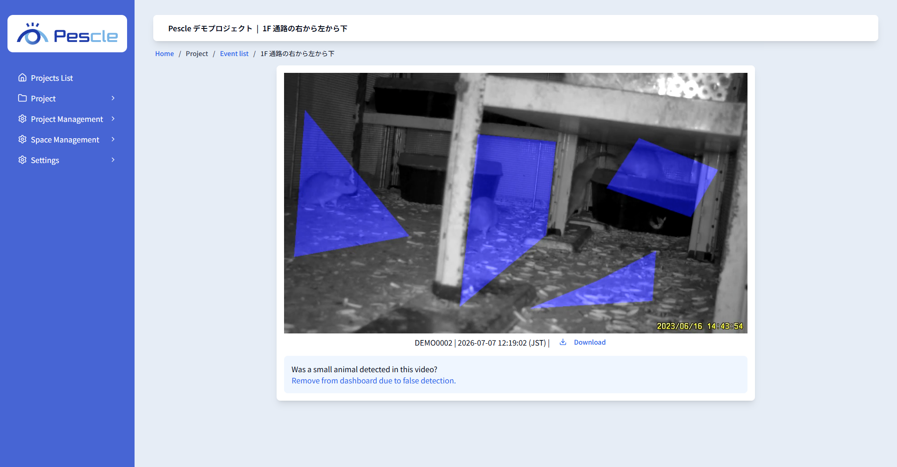Expand the Space Management chevron
Image resolution: width=897 pixels, height=467 pixels.
113,139
